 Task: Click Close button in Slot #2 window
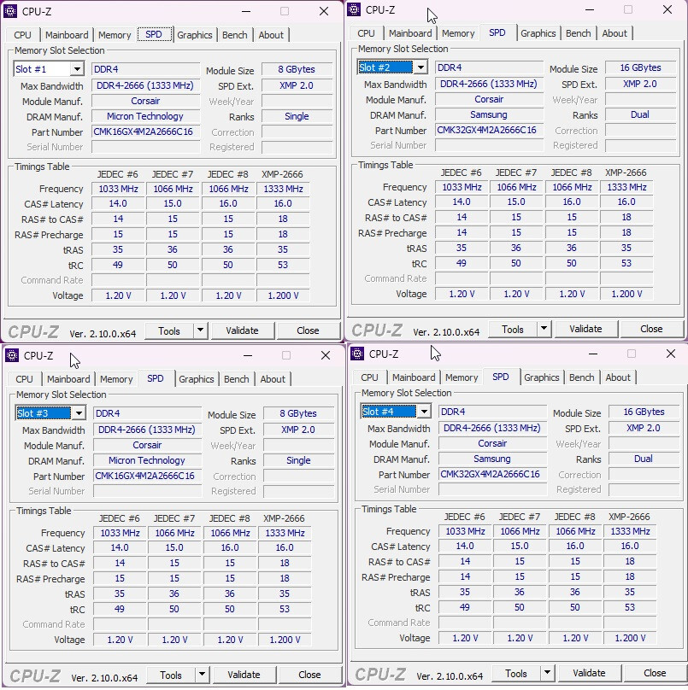[651, 329]
